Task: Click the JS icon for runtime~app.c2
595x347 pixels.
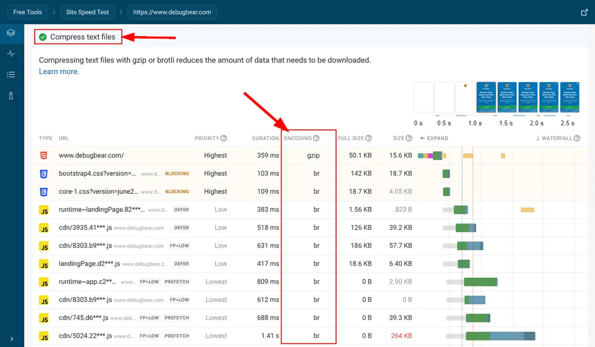Action: coord(44,282)
